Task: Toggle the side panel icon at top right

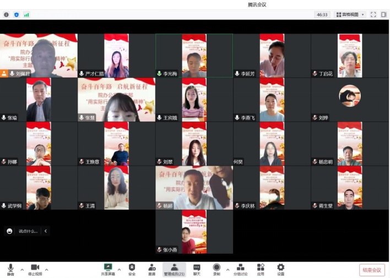Action: (x=383, y=15)
